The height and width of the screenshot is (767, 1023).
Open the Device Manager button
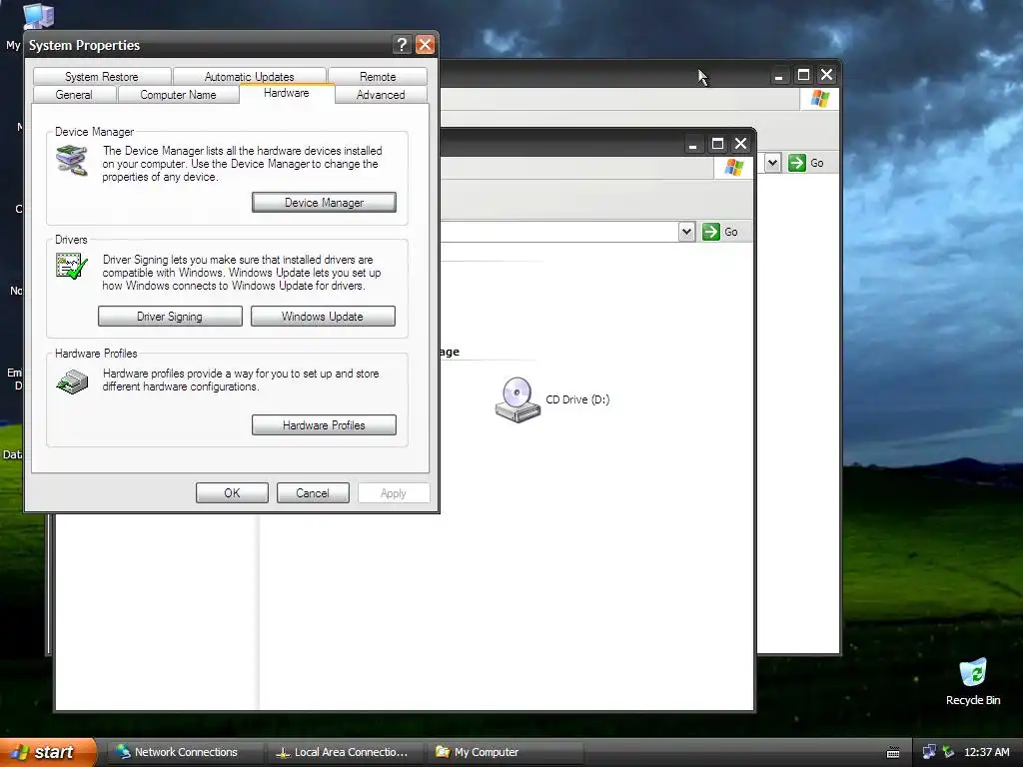[324, 202]
